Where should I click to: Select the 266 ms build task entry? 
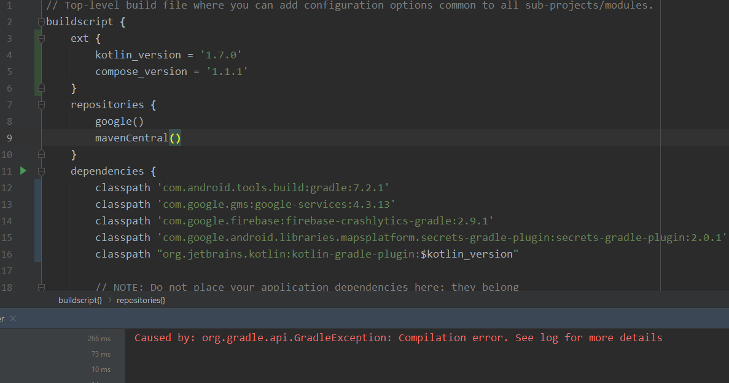pyautogui.click(x=99, y=339)
